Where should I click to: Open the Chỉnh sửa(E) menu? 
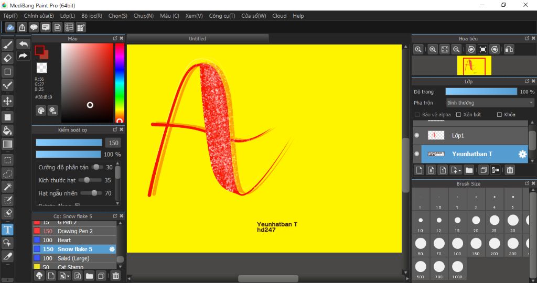click(x=39, y=16)
